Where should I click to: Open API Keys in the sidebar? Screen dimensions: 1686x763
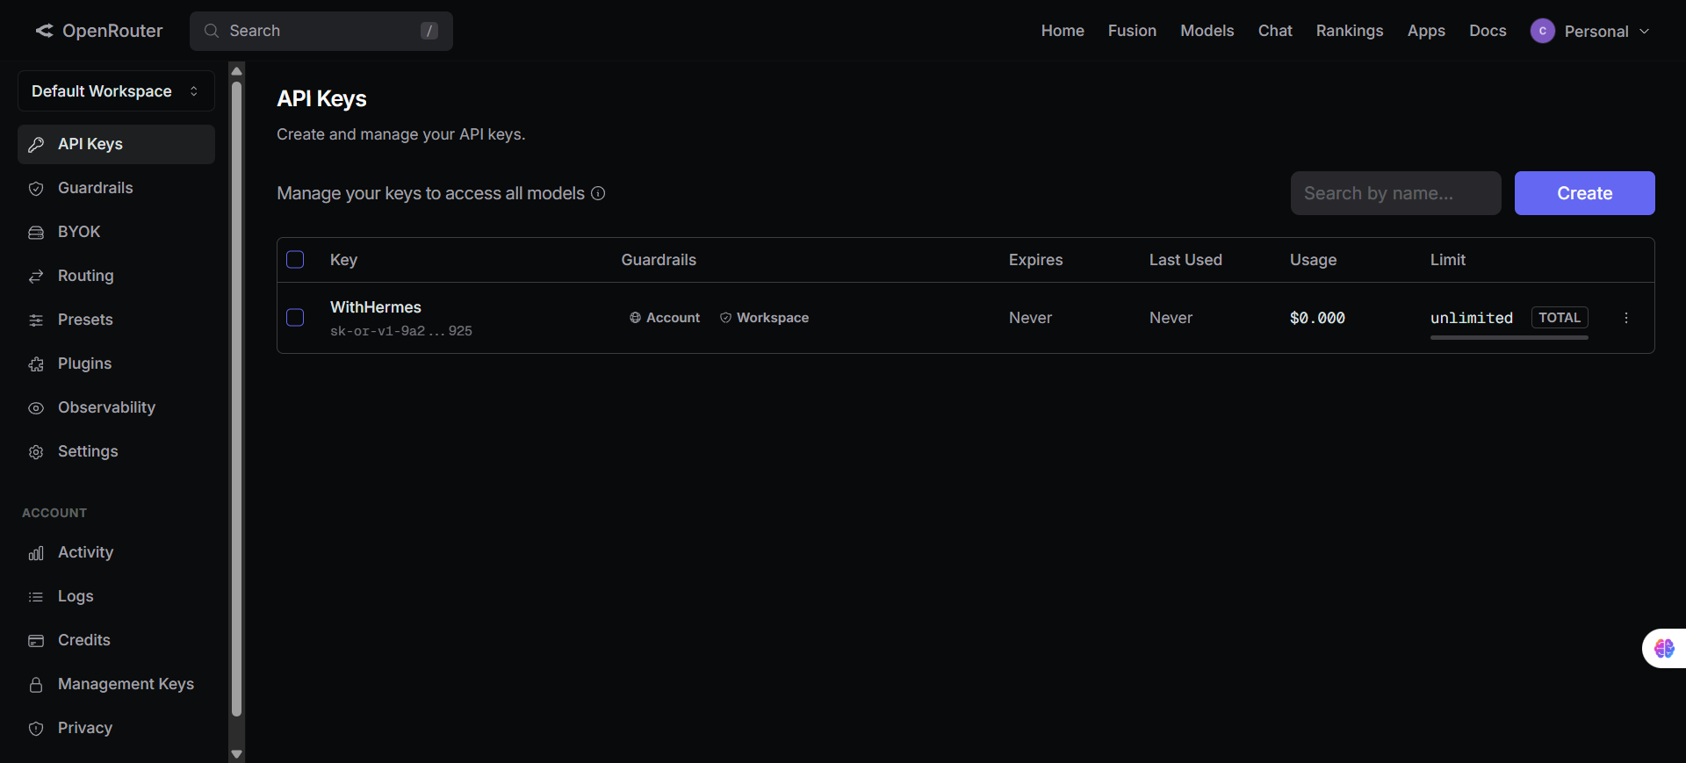(x=116, y=144)
